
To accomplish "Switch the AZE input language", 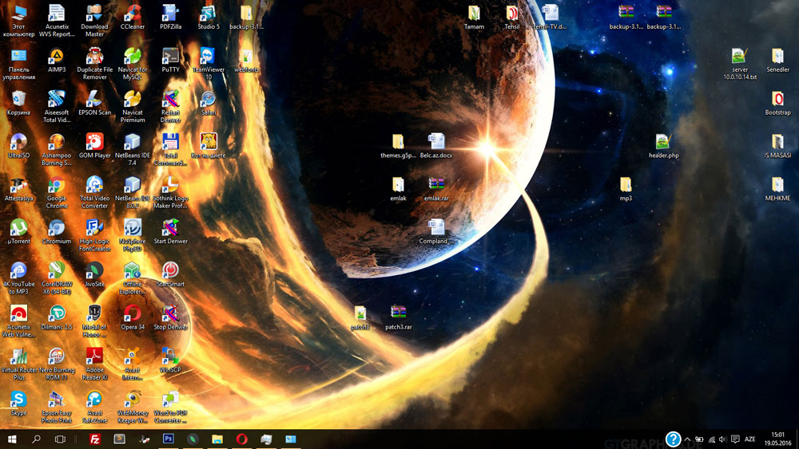I will (x=749, y=439).
